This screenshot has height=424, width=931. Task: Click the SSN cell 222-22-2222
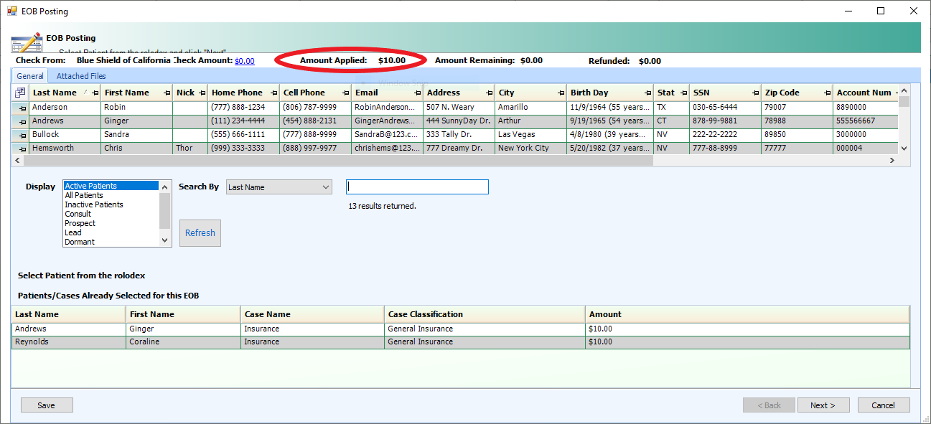[726, 135]
